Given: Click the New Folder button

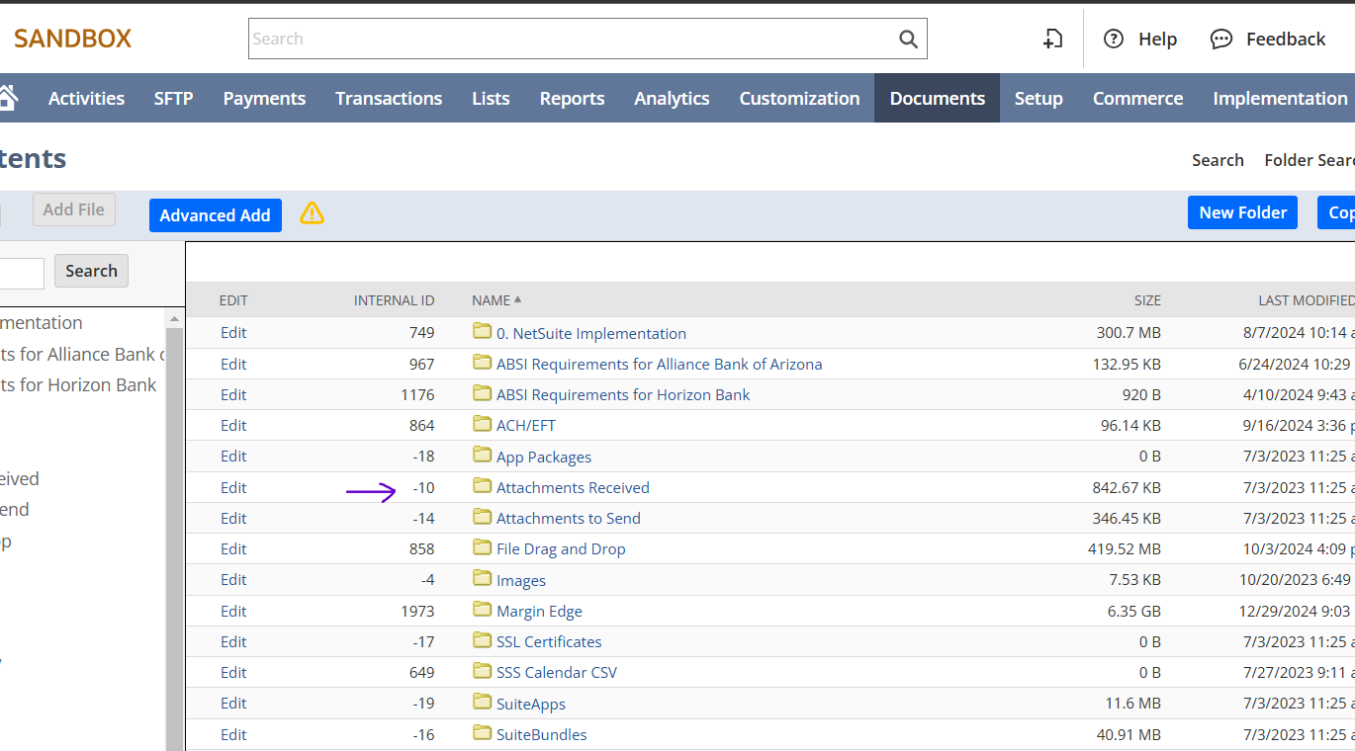Looking at the screenshot, I should pyautogui.click(x=1242, y=212).
